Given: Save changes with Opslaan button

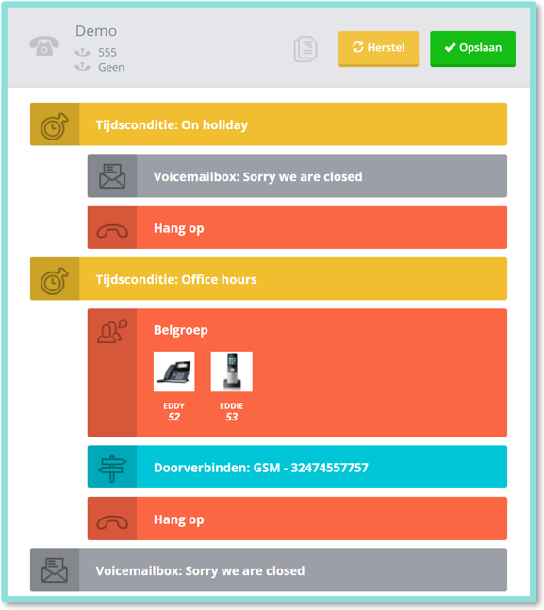Looking at the screenshot, I should (472, 49).
